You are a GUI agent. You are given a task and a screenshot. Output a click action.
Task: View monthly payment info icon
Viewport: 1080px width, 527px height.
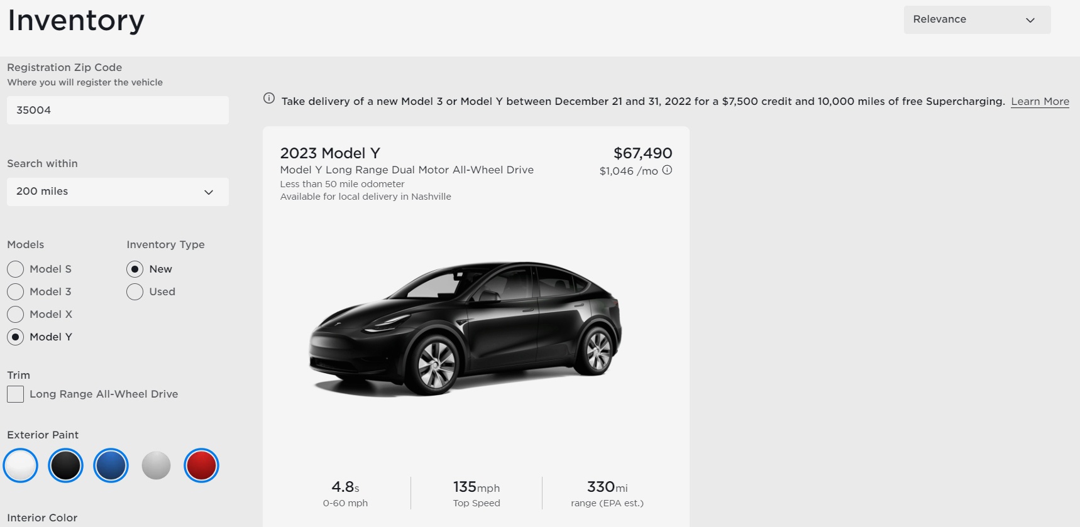click(x=668, y=170)
